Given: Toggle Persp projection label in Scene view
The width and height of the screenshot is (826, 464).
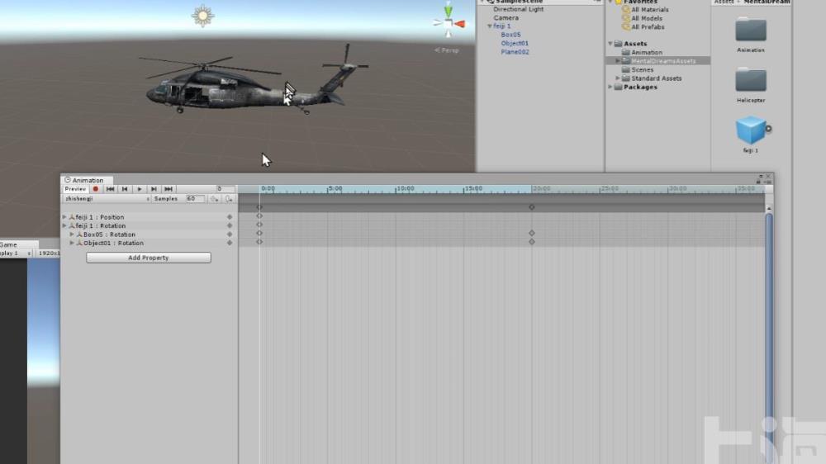Looking at the screenshot, I should click(447, 50).
